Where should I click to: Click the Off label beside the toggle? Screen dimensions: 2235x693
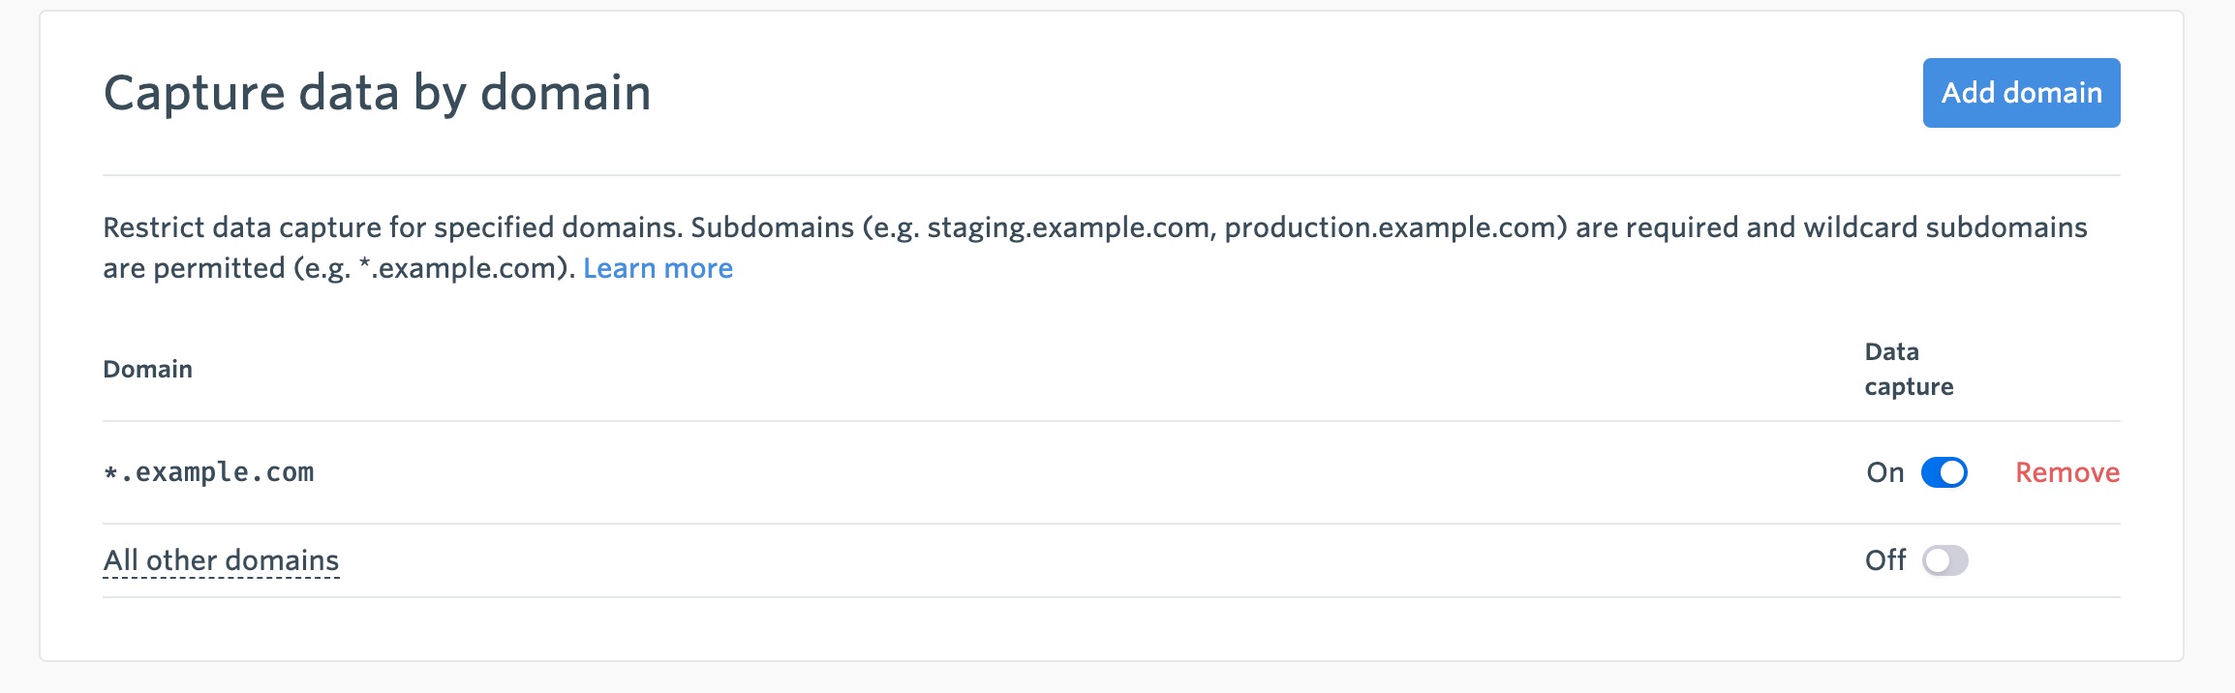click(x=1884, y=560)
